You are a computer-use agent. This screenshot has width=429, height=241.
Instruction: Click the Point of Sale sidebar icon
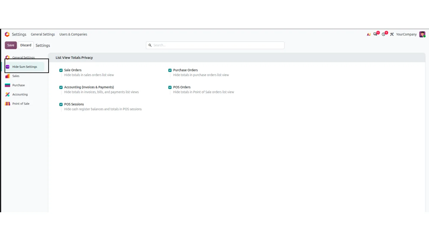(x=7, y=104)
